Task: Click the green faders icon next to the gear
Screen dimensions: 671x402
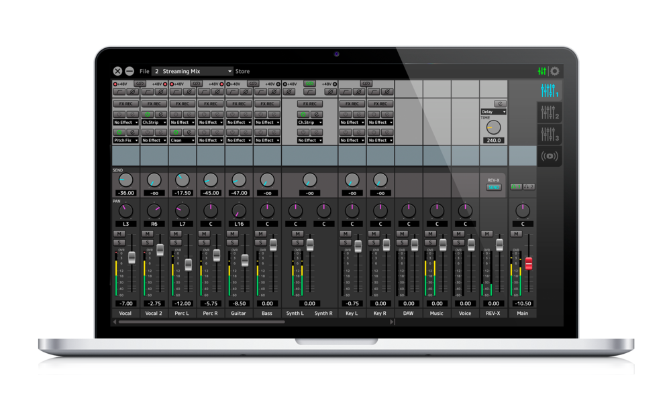Action: 542,71
